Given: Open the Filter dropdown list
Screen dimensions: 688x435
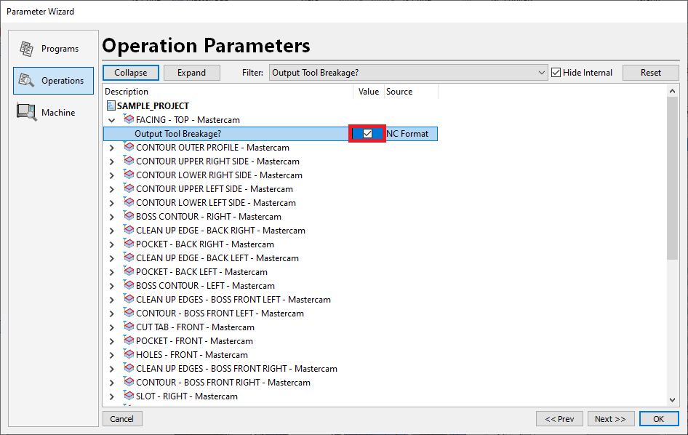Looking at the screenshot, I should click(541, 73).
